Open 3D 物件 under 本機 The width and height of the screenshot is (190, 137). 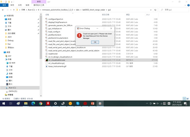(x=12, y=63)
